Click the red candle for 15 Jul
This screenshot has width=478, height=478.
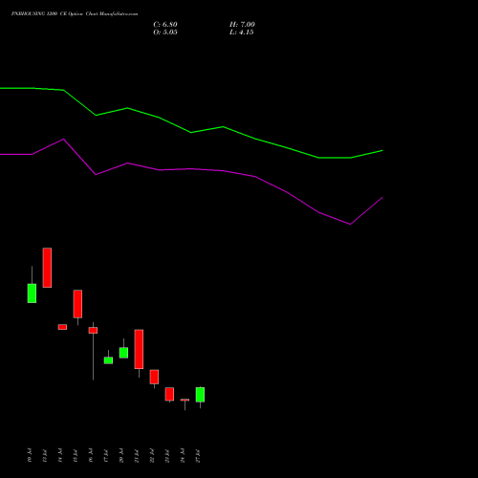click(77, 304)
